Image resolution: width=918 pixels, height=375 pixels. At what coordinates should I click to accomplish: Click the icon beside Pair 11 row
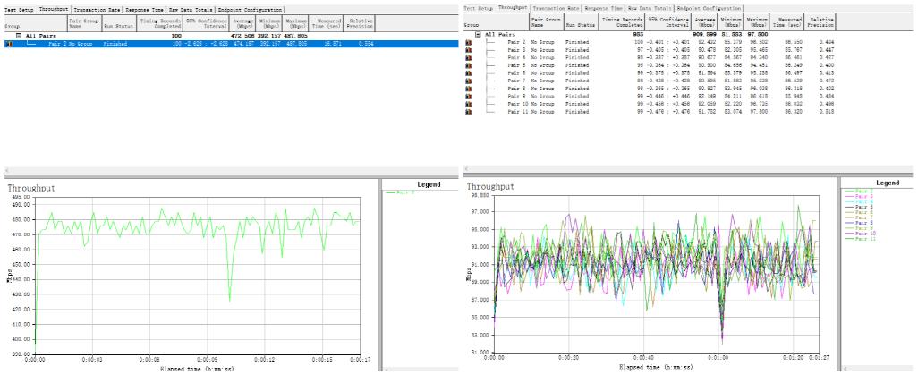coord(469,111)
